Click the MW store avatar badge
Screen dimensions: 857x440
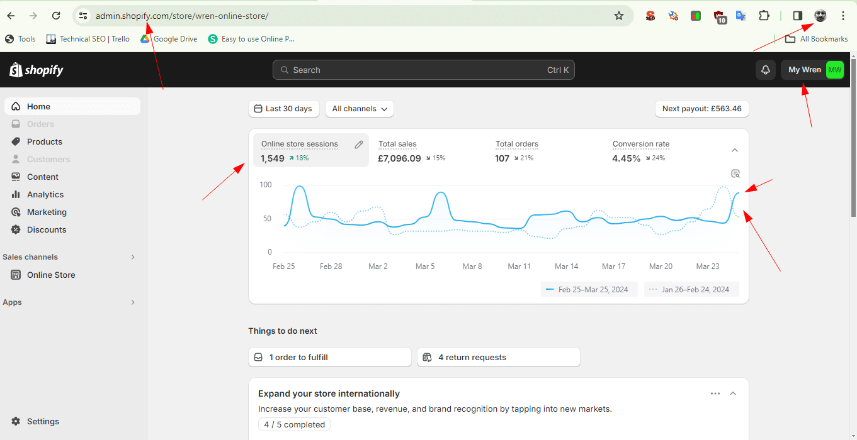pyautogui.click(x=834, y=70)
